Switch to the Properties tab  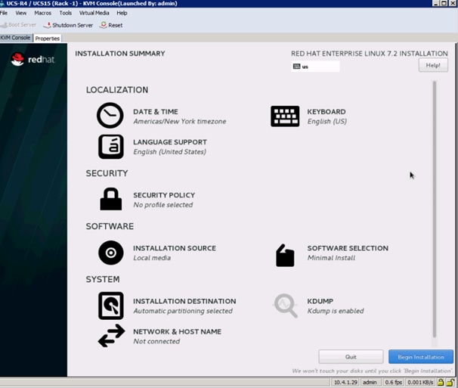(x=48, y=39)
